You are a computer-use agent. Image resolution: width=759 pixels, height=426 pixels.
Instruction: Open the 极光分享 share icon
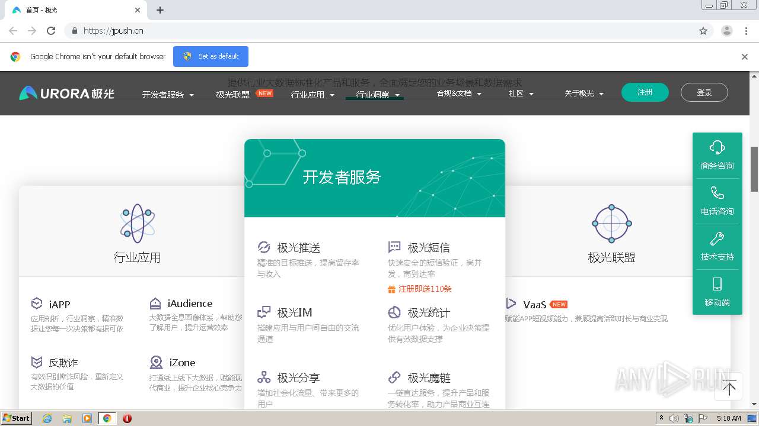264,377
